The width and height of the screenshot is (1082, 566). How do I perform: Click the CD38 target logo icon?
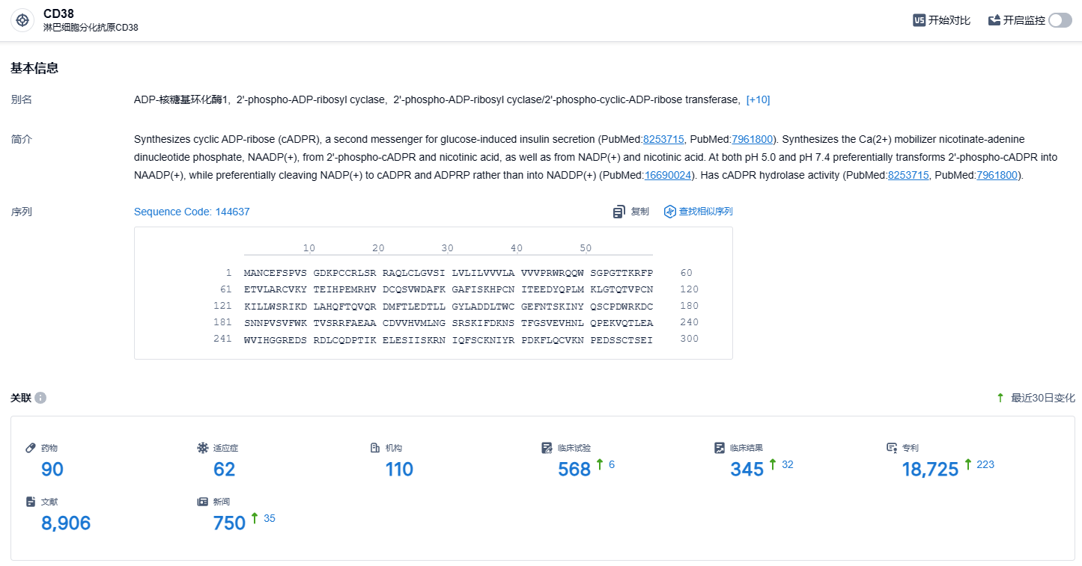tap(22, 20)
